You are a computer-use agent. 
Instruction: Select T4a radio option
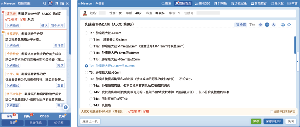pyautogui.click(x=91, y=86)
